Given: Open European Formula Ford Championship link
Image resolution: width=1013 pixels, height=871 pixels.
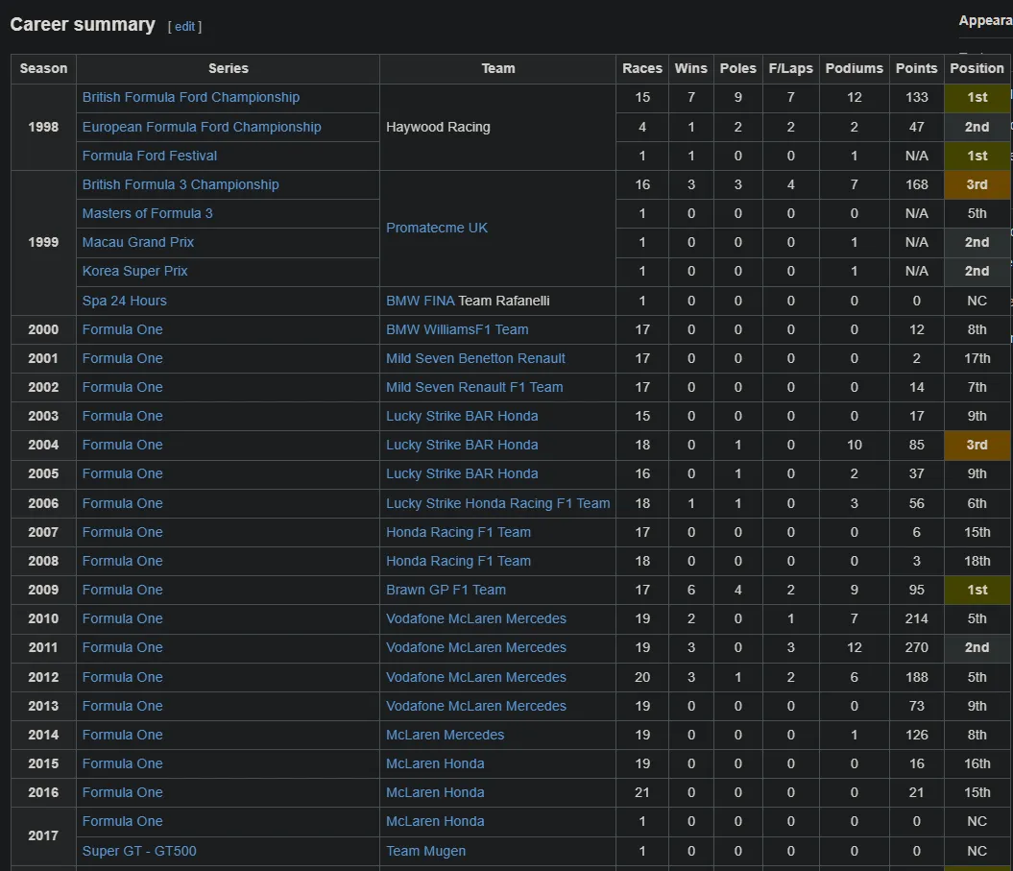Looking at the screenshot, I should [202, 127].
